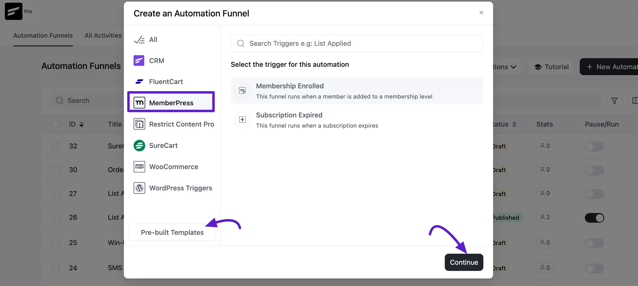This screenshot has width=638, height=286.
Task: Click the SureCart logo icon
Action: coord(139,145)
